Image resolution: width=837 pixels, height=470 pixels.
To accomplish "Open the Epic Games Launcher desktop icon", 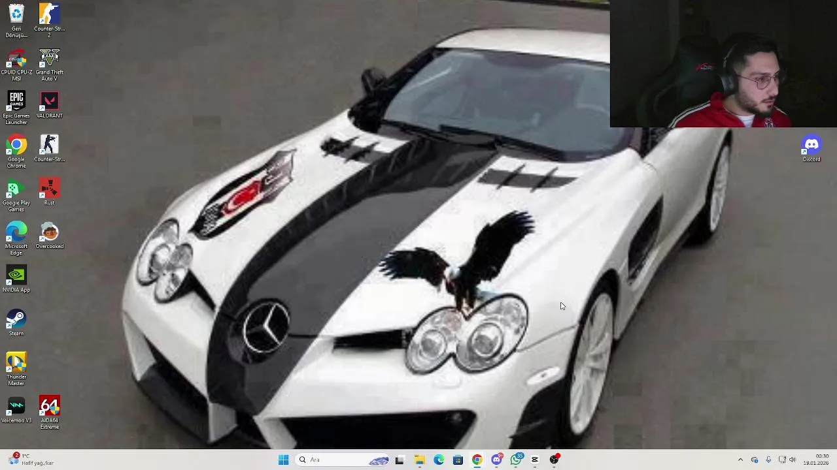I will 16,108.
